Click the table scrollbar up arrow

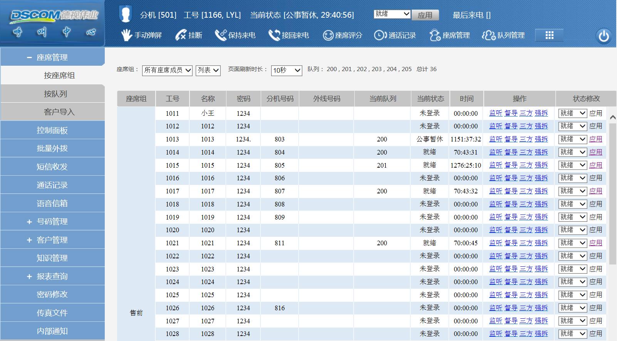tap(612, 117)
